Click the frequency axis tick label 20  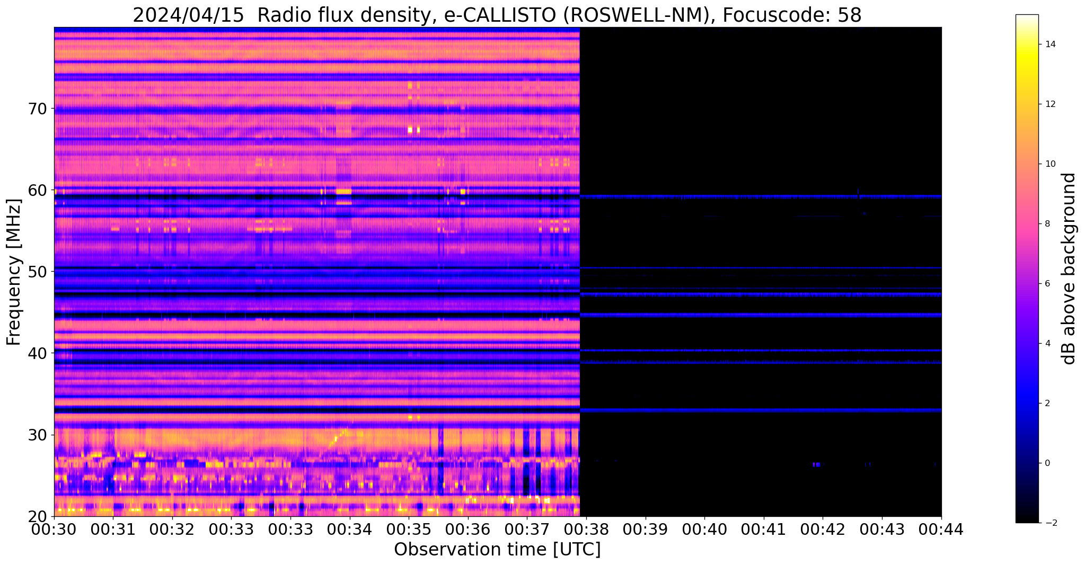click(37, 516)
